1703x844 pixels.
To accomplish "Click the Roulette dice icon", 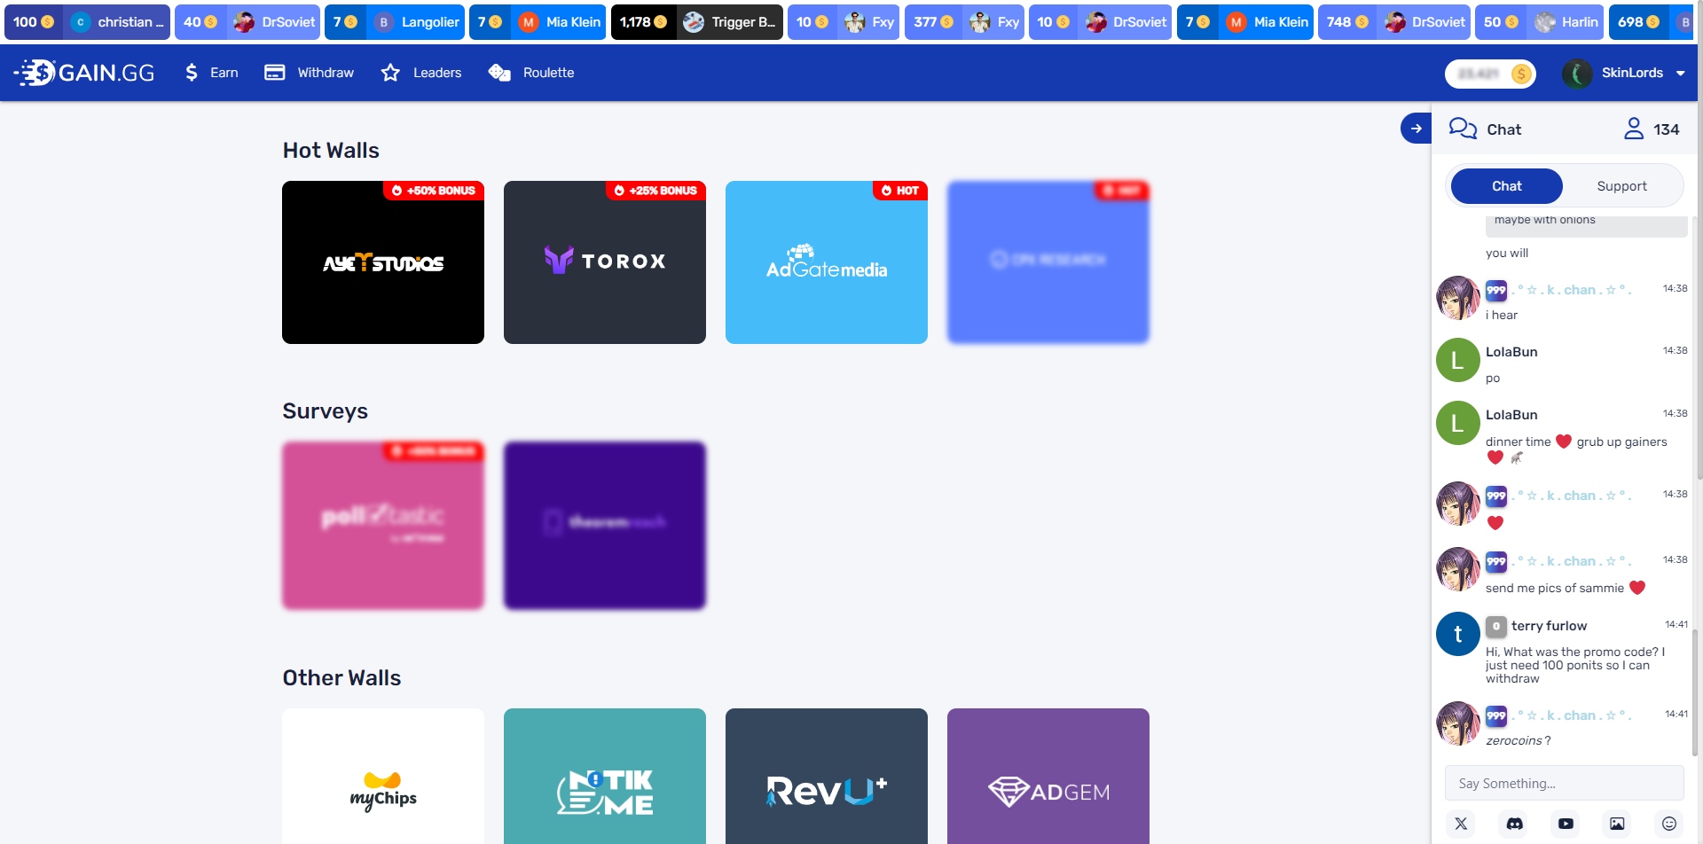I will (x=499, y=73).
